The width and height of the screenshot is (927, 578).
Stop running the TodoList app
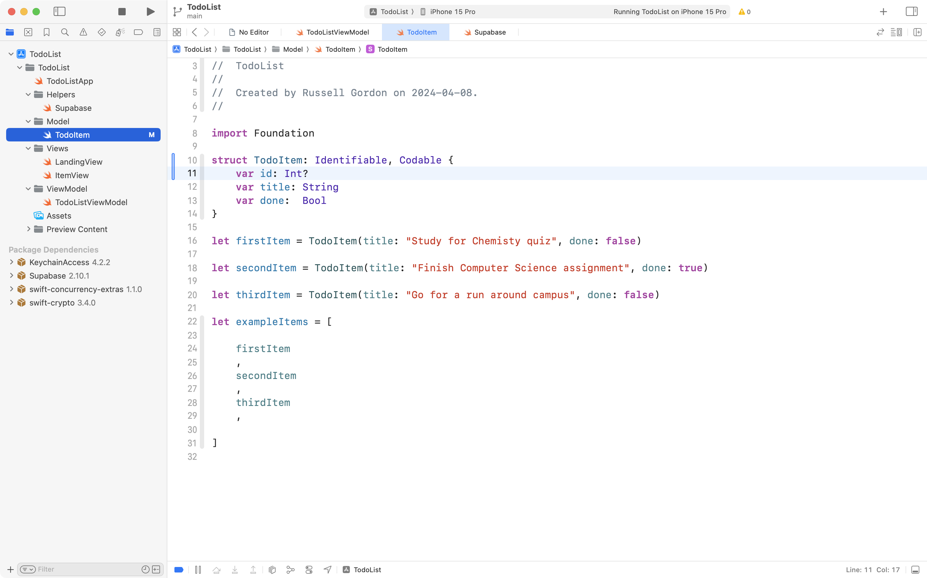click(122, 11)
